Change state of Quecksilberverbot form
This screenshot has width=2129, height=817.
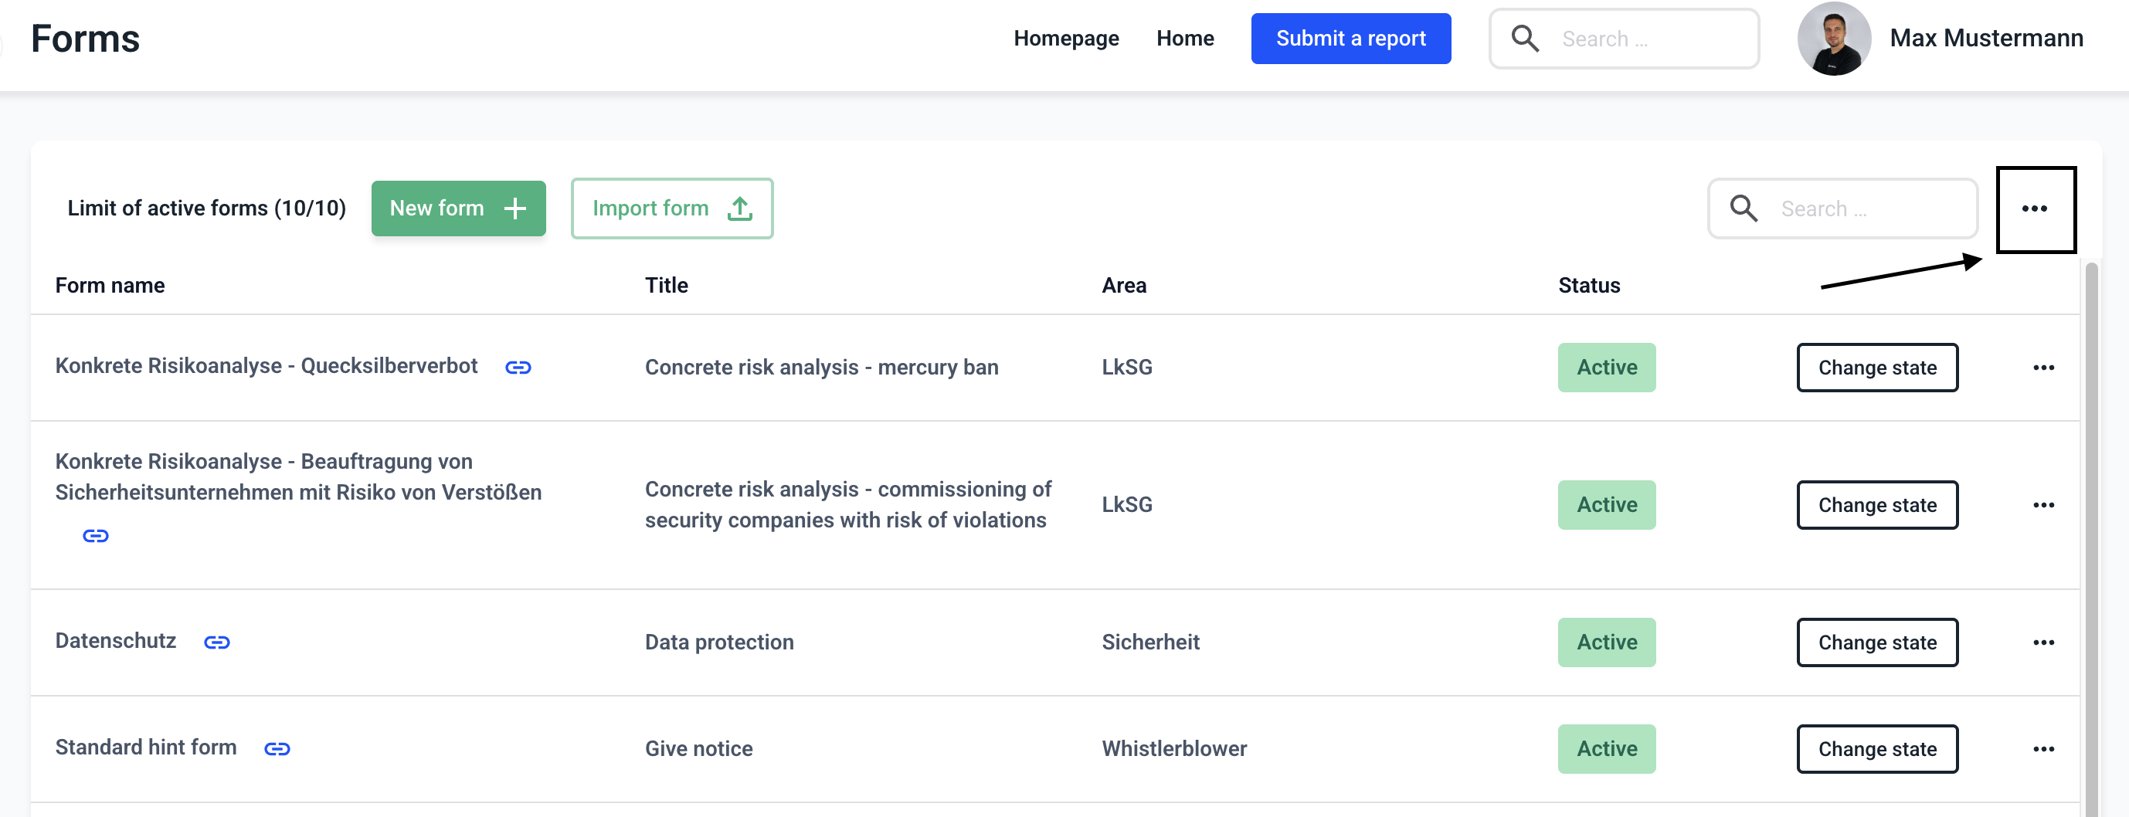pos(1876,368)
